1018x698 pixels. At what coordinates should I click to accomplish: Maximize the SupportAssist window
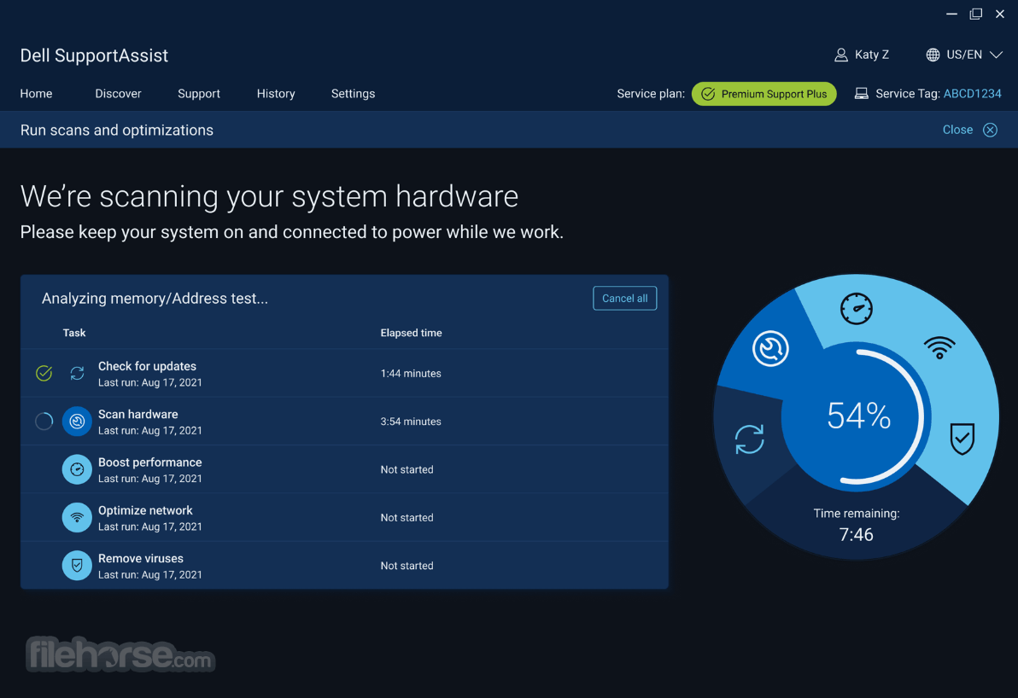[976, 14]
